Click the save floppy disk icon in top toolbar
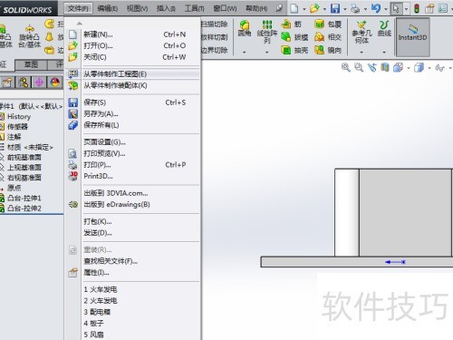This screenshot has height=340, width=453. [x=335, y=8]
